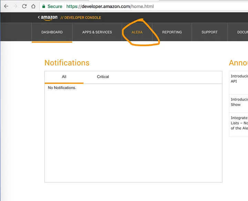Switch to the Reporting tab
248x201 pixels.
[x=172, y=32]
